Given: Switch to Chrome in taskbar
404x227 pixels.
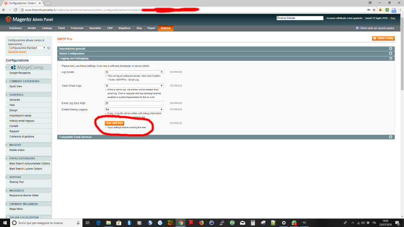Looking at the screenshot, I should [x=181, y=223].
